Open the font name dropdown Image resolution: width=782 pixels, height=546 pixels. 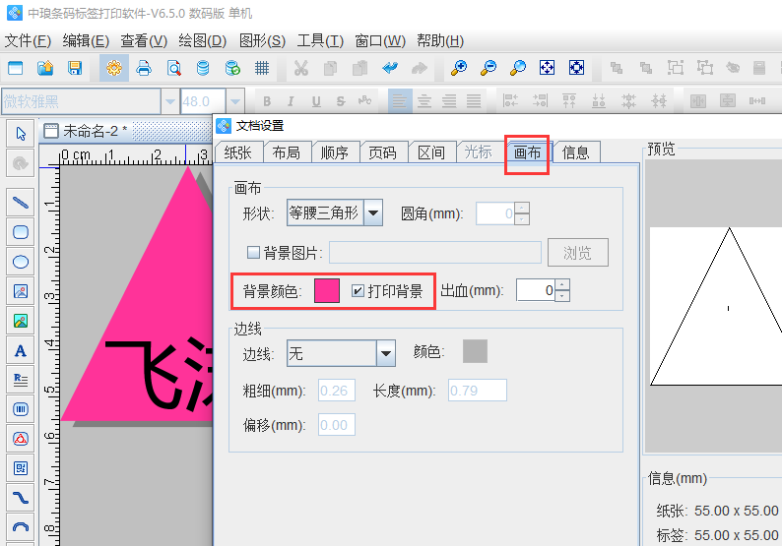coord(170,101)
